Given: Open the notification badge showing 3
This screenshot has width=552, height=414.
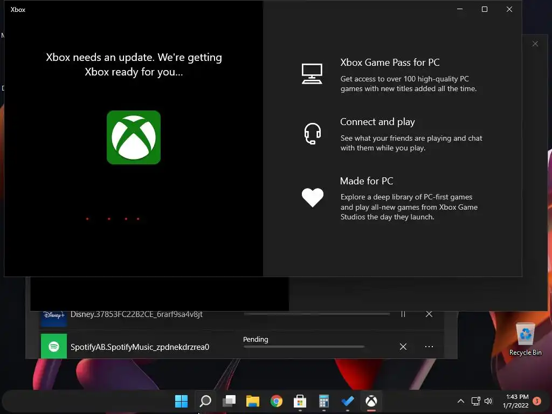Looking at the screenshot, I should tap(537, 401).
